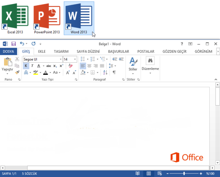
Task: Open the Word Help question mark
Action: point(182,44)
